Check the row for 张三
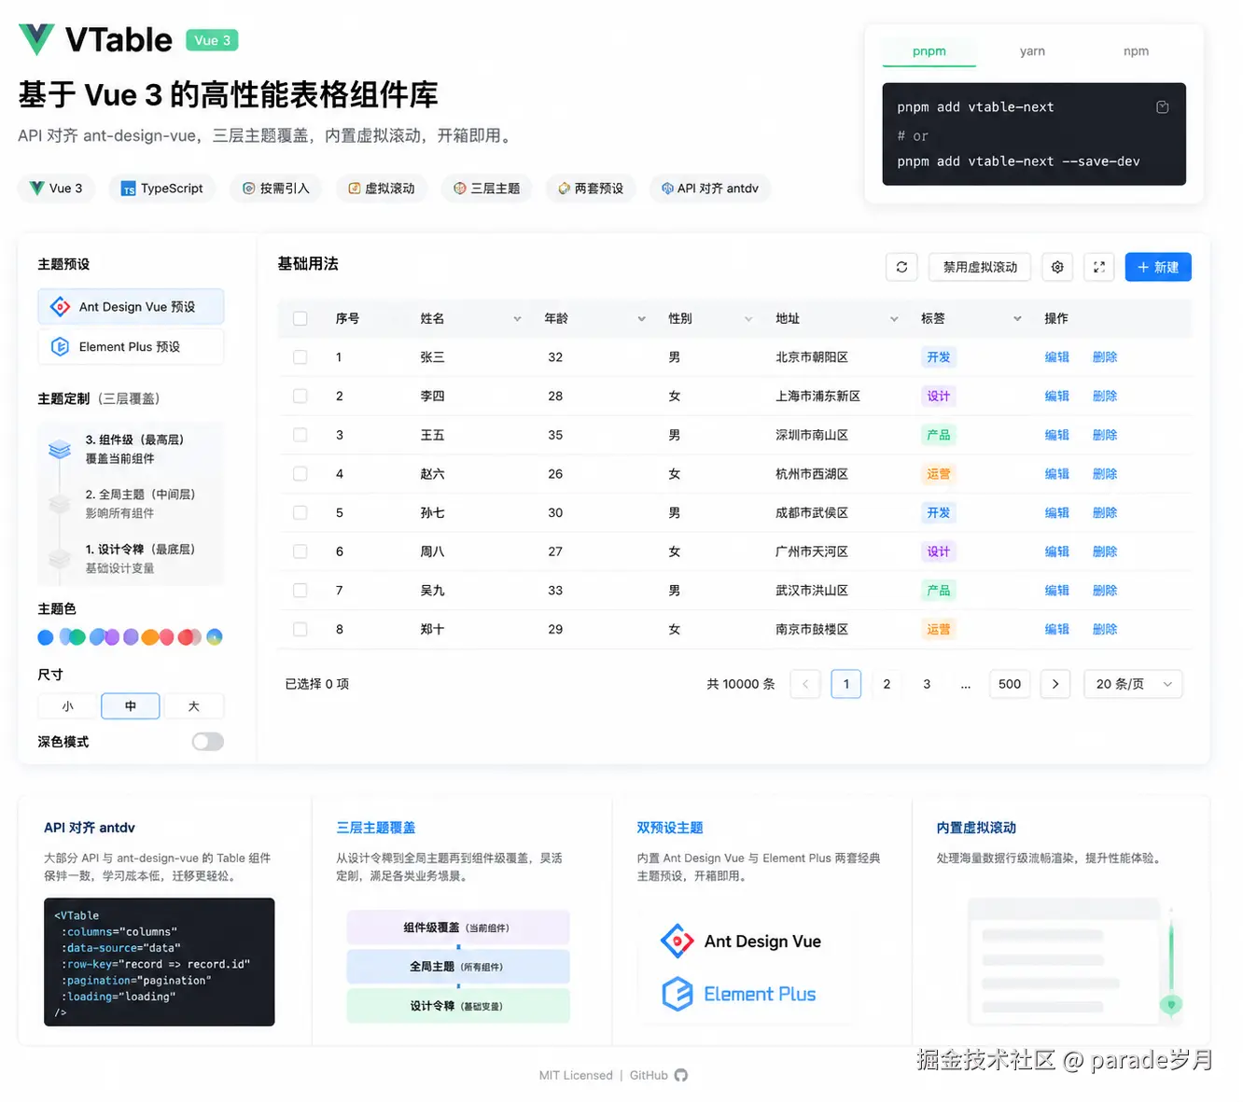The height and width of the screenshot is (1102, 1243). click(x=300, y=357)
